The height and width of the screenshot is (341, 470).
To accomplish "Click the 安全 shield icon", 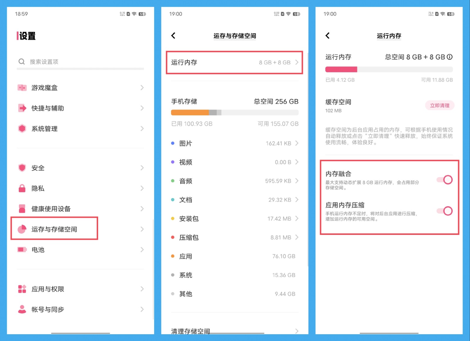I will click(22, 168).
